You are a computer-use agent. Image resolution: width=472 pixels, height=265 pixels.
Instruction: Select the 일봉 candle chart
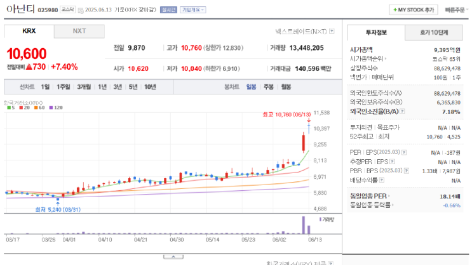251,87
